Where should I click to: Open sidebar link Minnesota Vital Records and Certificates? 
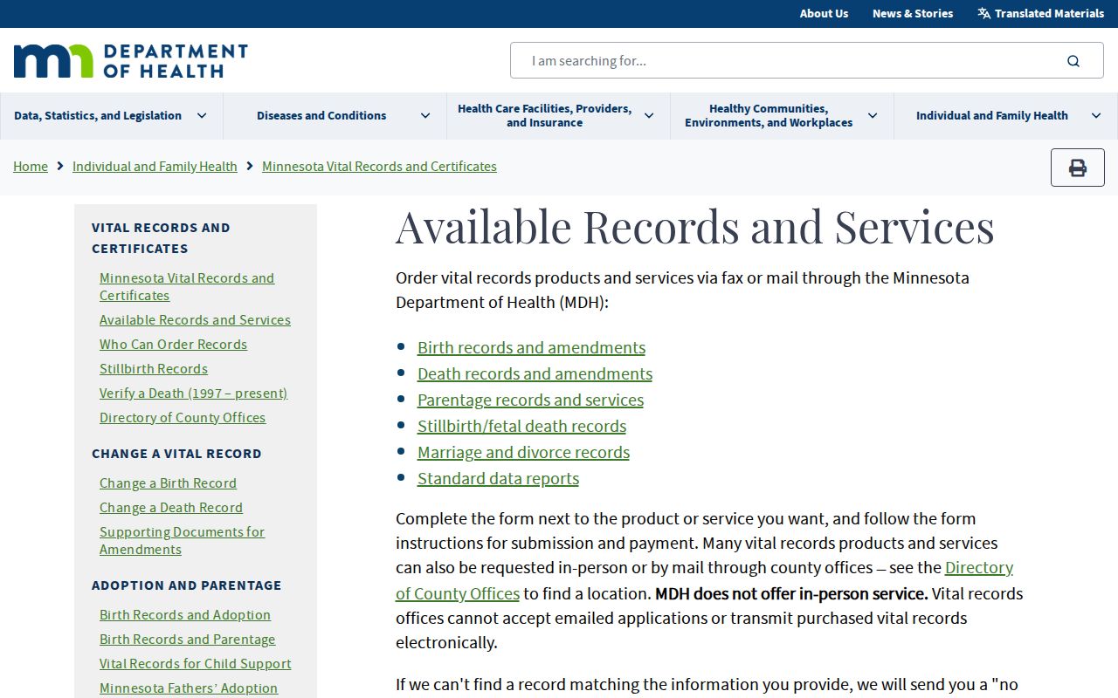[187, 287]
